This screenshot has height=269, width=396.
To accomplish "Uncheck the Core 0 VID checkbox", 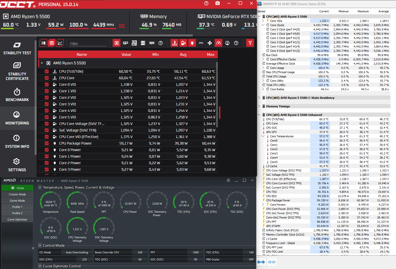I will (x=47, y=84).
